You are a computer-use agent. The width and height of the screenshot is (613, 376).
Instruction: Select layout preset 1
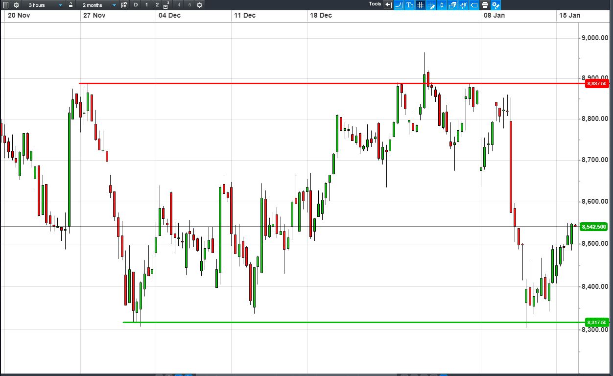[146, 5]
